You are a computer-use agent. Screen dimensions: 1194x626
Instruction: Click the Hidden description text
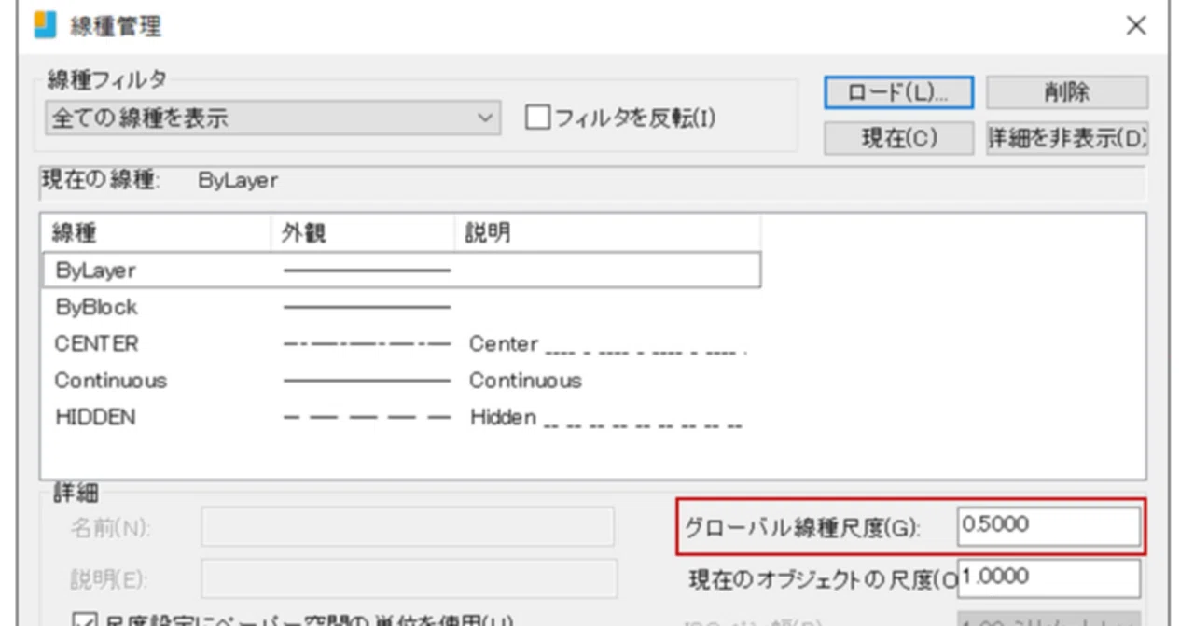click(x=605, y=418)
